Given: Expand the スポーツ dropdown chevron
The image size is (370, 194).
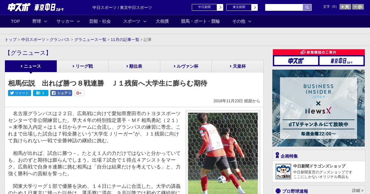Looking at the screenshot, I should coord(145,21).
